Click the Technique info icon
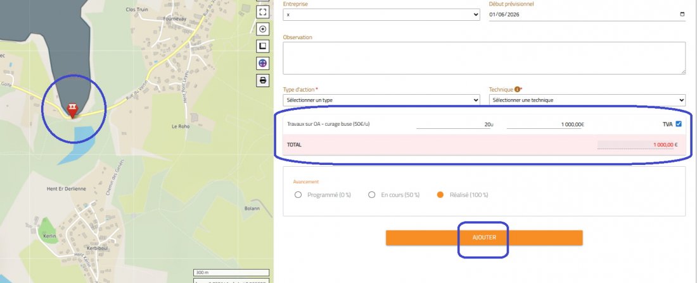 [518, 90]
